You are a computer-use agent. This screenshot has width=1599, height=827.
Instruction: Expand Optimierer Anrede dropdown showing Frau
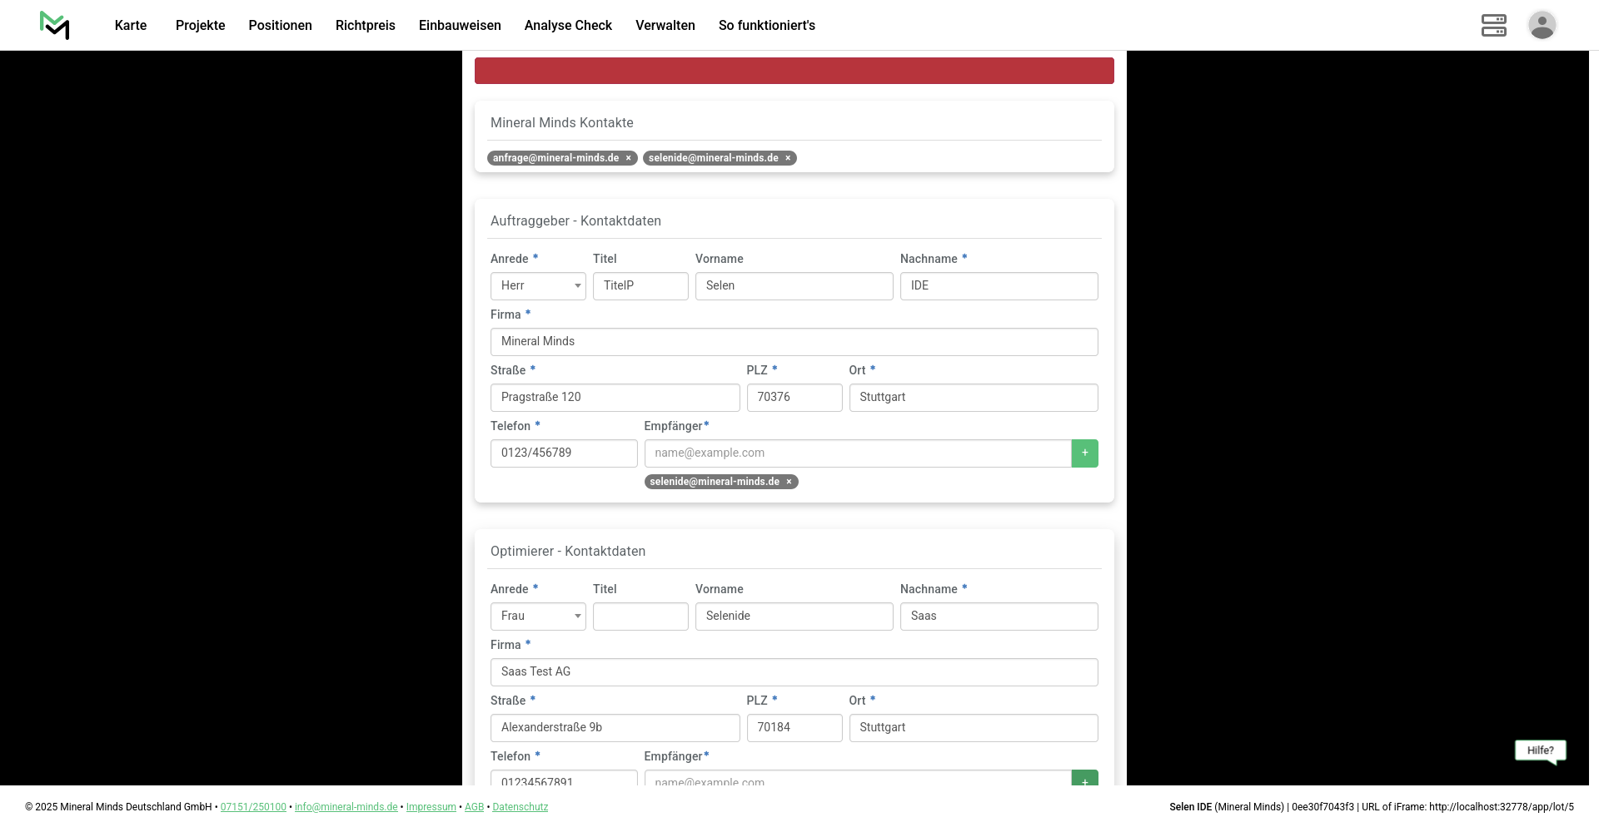click(x=538, y=617)
